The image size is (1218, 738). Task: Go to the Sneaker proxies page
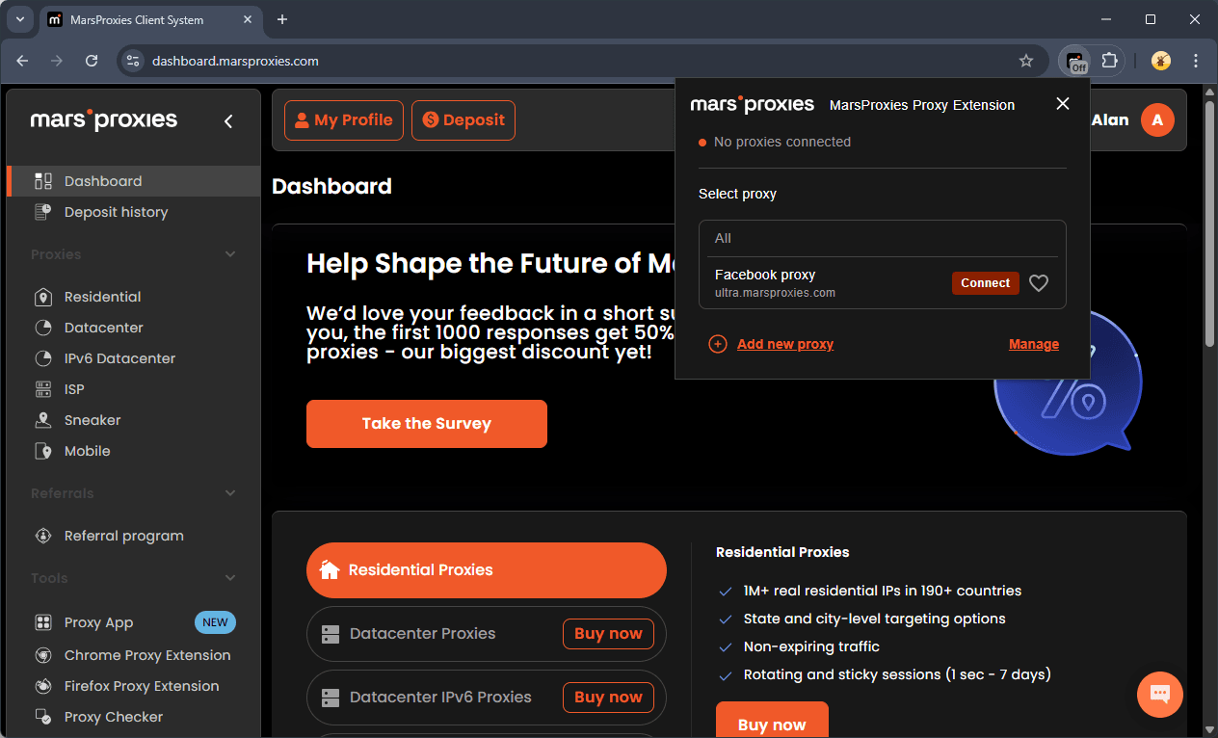[x=93, y=420]
